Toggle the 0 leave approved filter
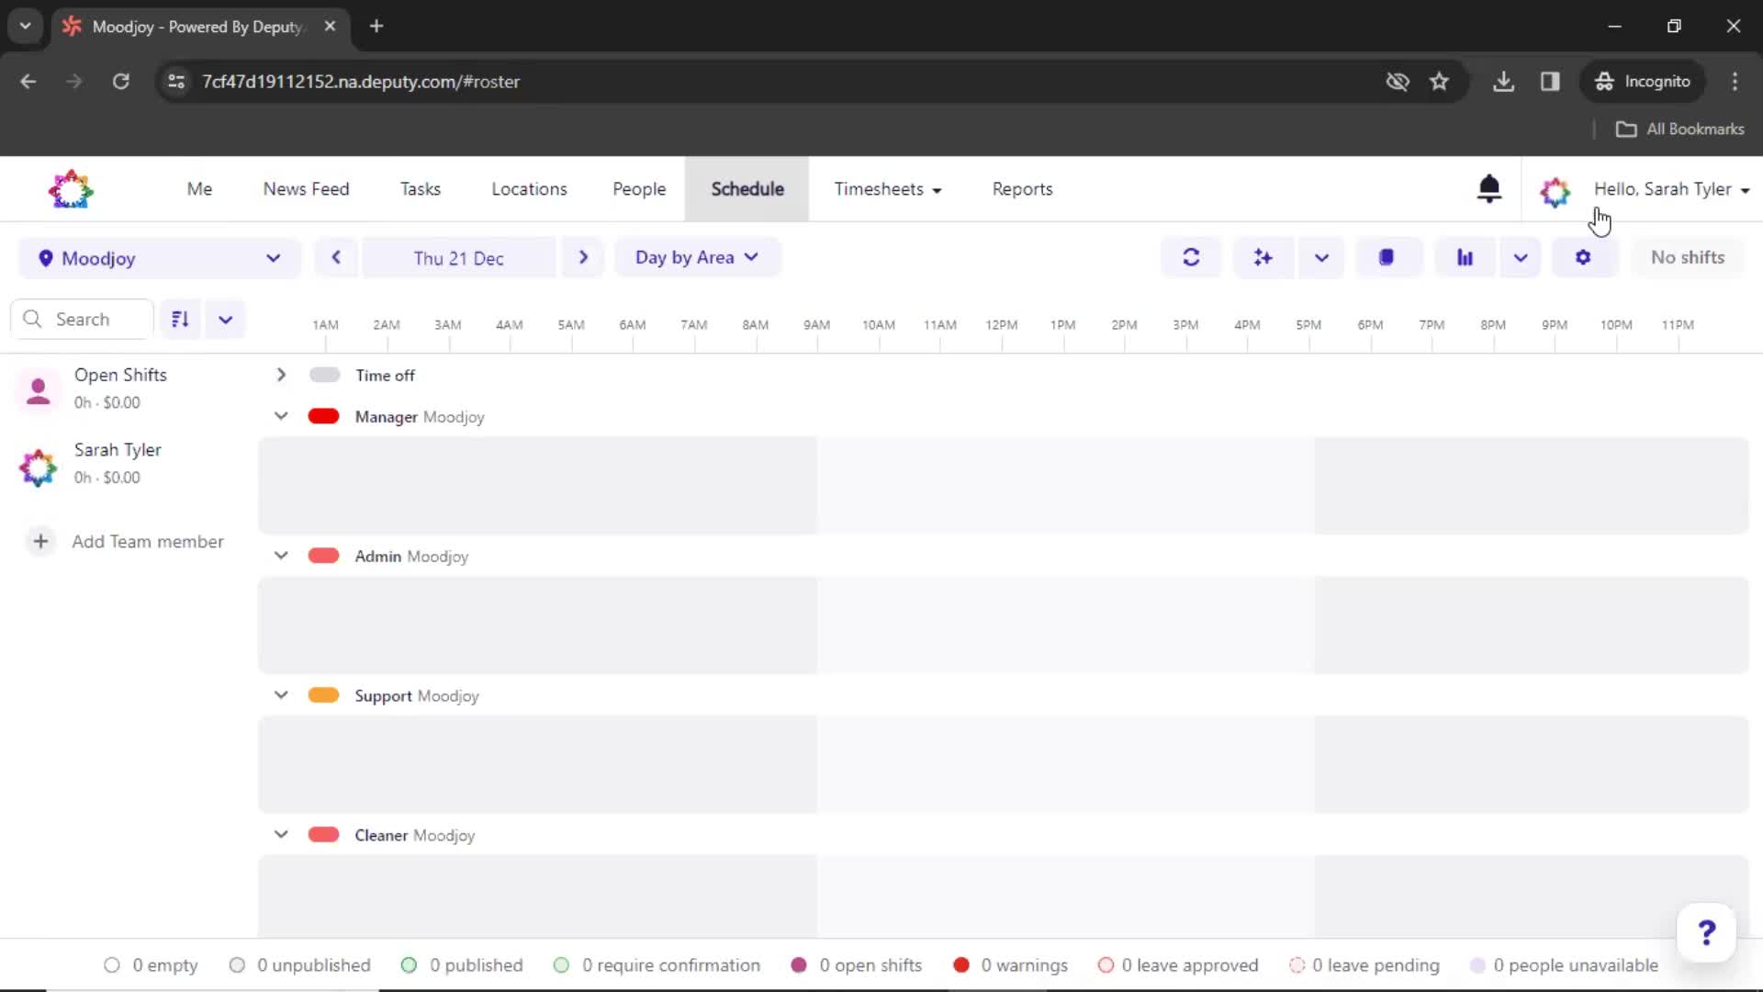Viewport: 1763px width, 992px height. [1178, 965]
